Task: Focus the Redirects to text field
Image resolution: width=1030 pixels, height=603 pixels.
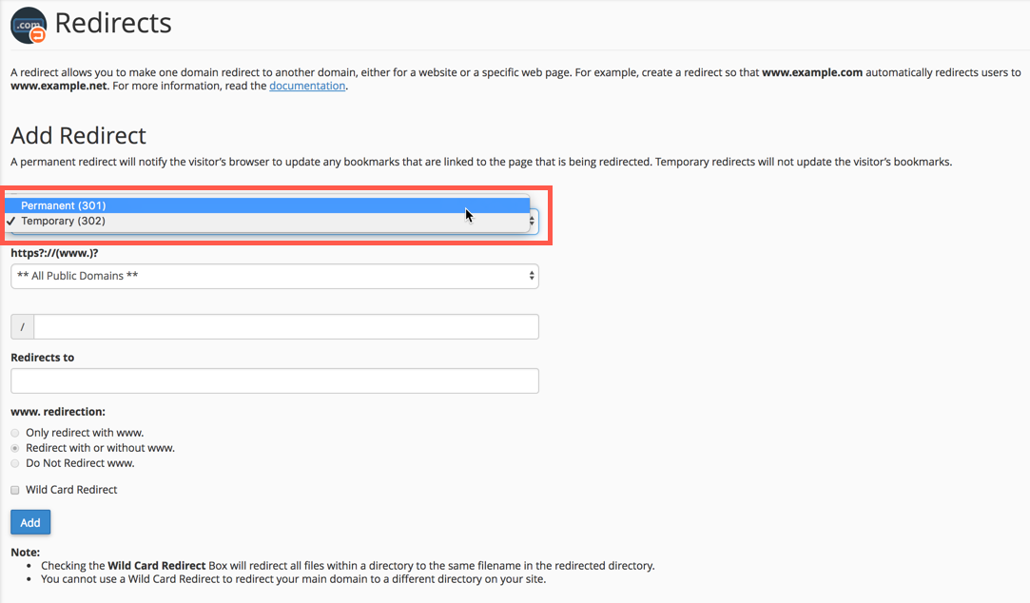Action: click(275, 380)
